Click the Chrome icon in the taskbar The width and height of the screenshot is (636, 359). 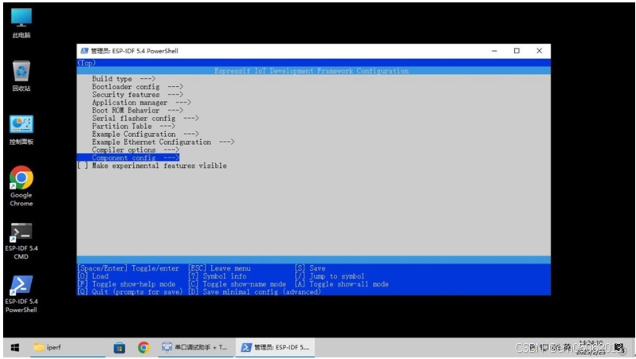coord(143,348)
